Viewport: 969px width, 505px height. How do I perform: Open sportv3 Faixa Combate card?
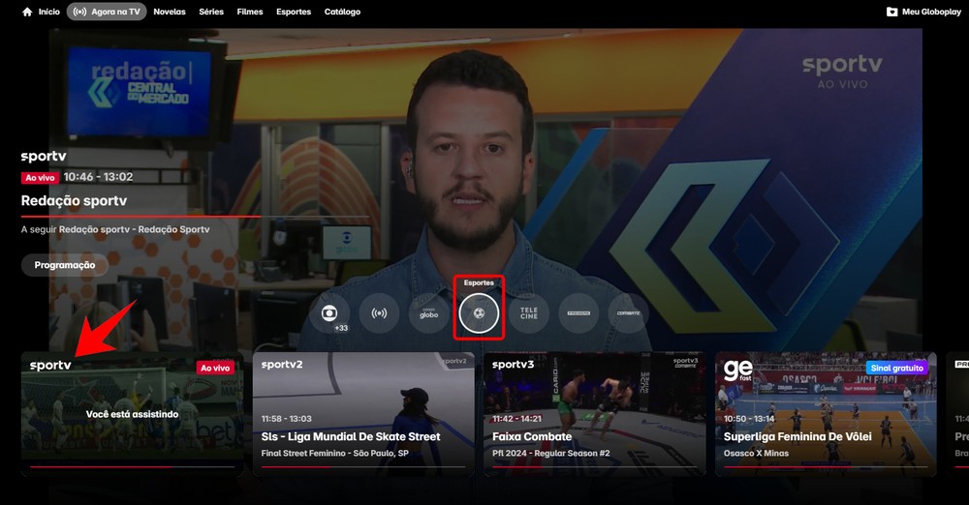pos(595,414)
